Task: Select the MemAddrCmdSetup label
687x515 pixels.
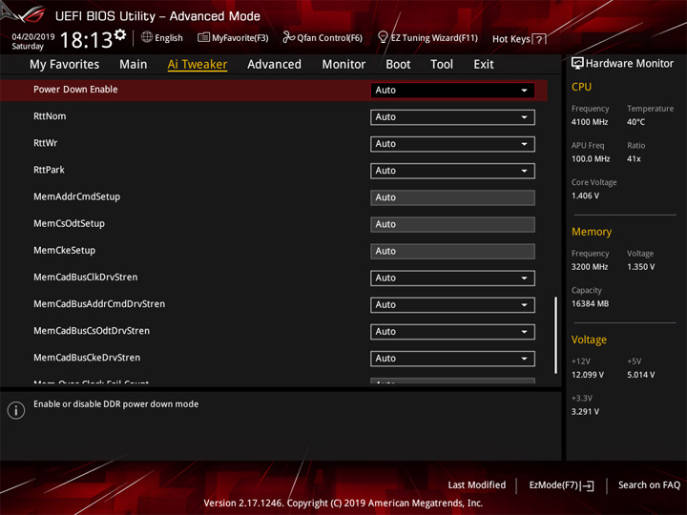Action: click(x=76, y=196)
